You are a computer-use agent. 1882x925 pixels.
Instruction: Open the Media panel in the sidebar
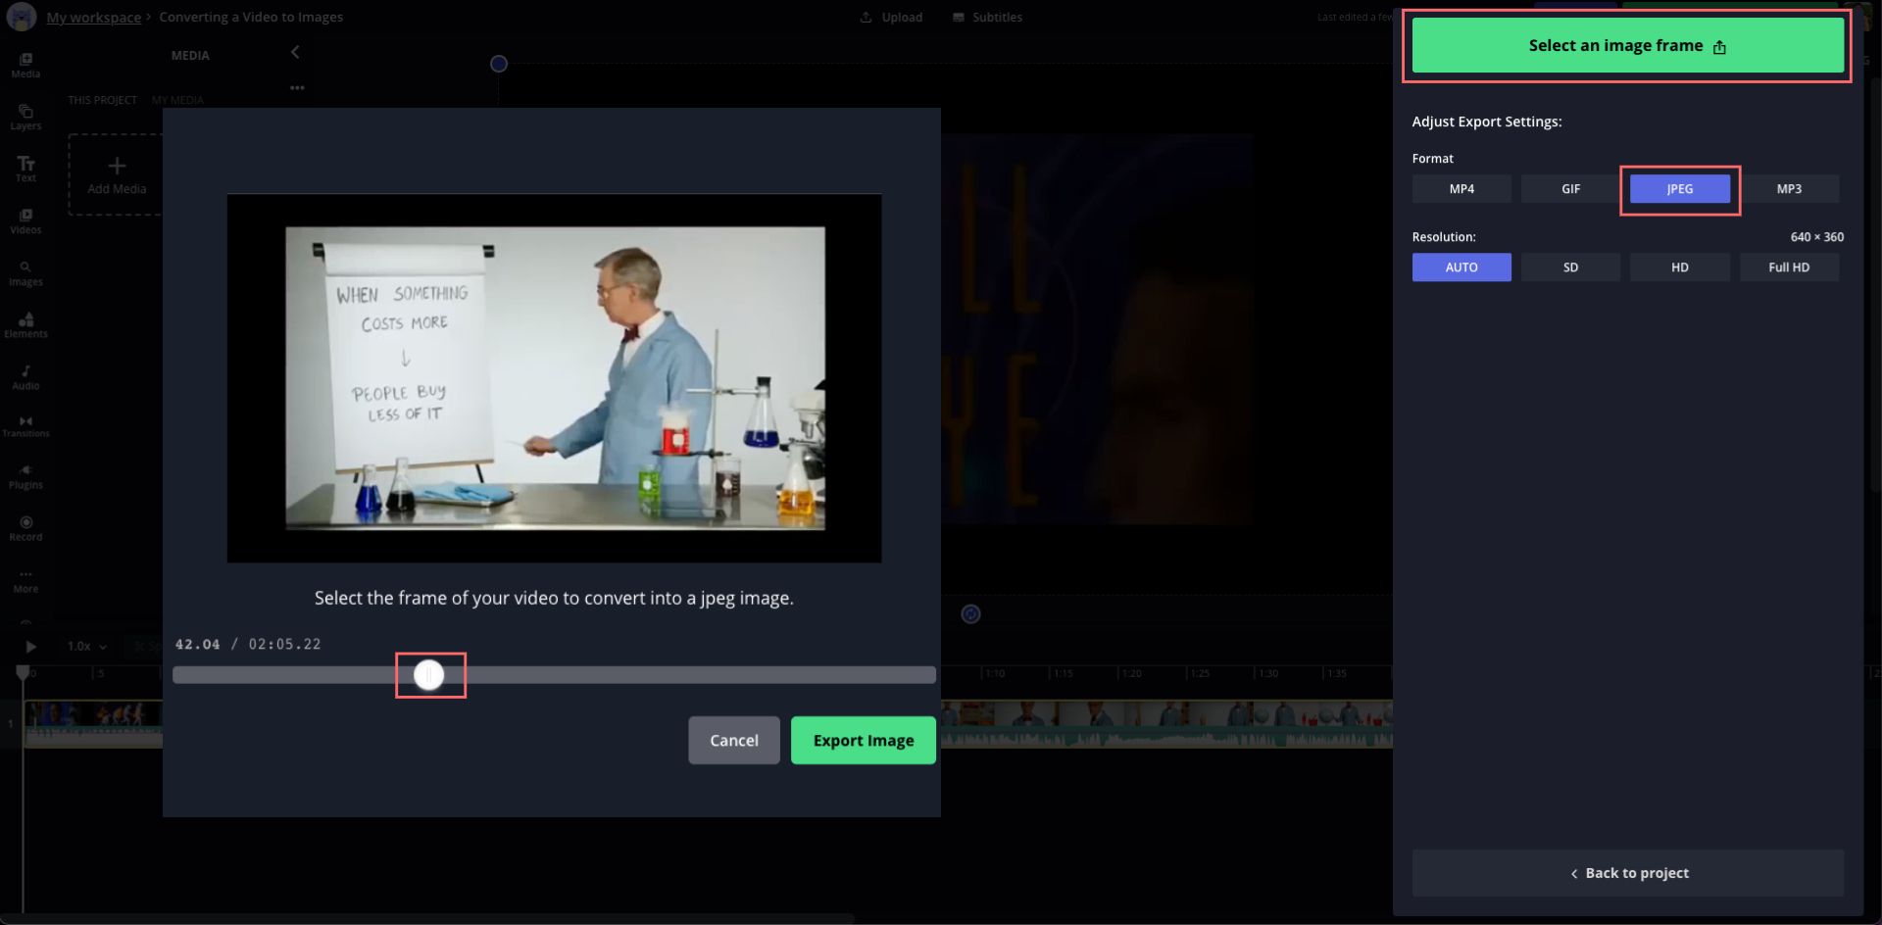tap(25, 65)
